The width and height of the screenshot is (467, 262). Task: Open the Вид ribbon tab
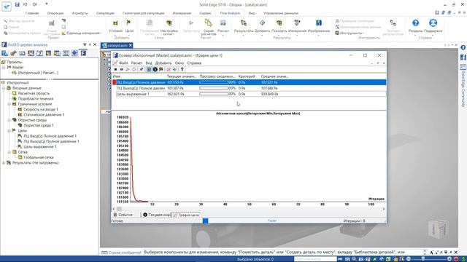click(x=252, y=13)
